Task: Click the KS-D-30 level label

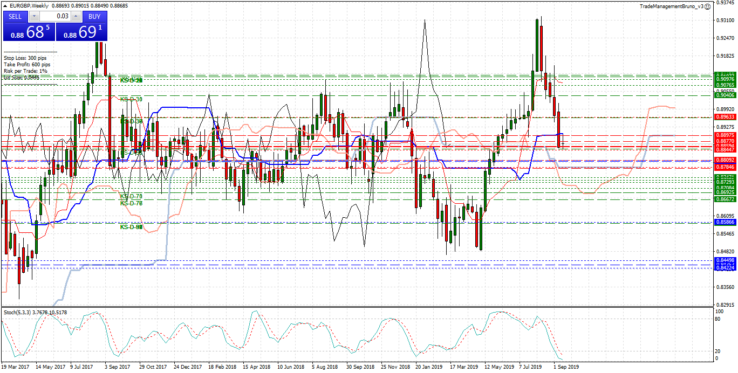Action: [131, 99]
